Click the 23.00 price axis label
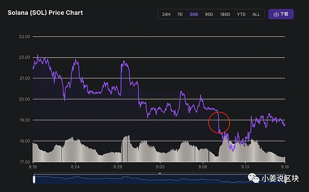Screen dimensions: 309x192 (24, 37)
